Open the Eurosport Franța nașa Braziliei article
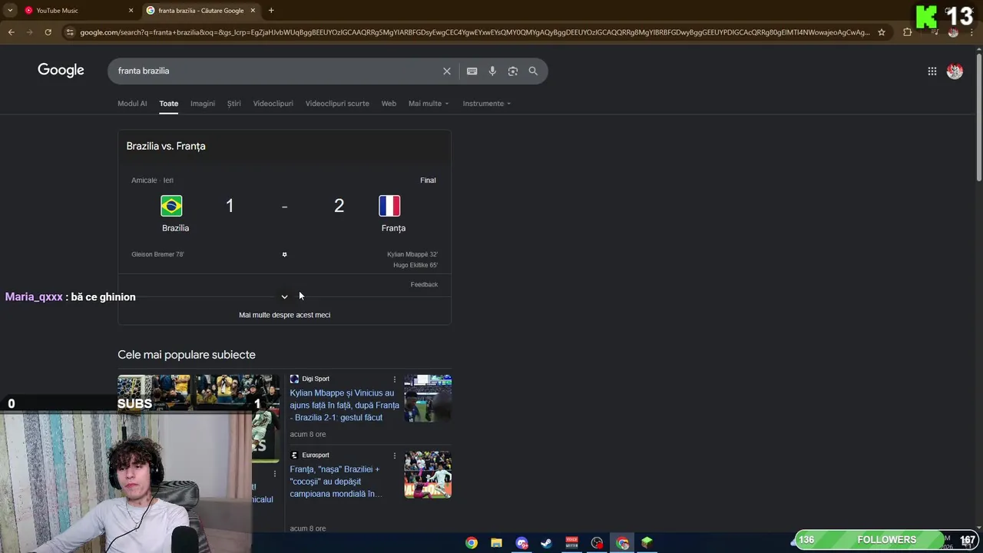983x553 pixels. click(336, 482)
